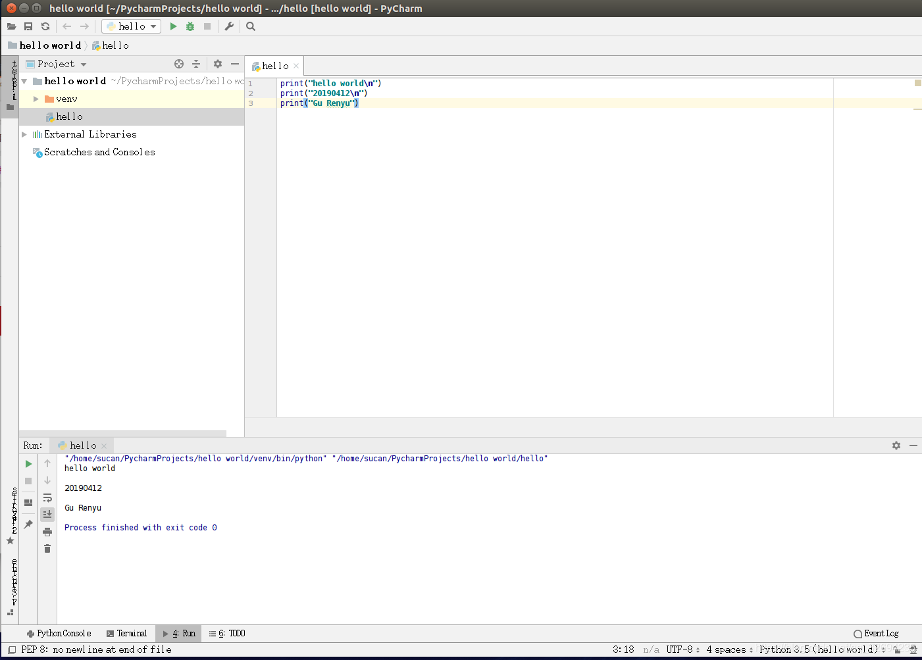The width and height of the screenshot is (922, 660).
Task: Select the hello file in project tree
Action: tap(132, 116)
